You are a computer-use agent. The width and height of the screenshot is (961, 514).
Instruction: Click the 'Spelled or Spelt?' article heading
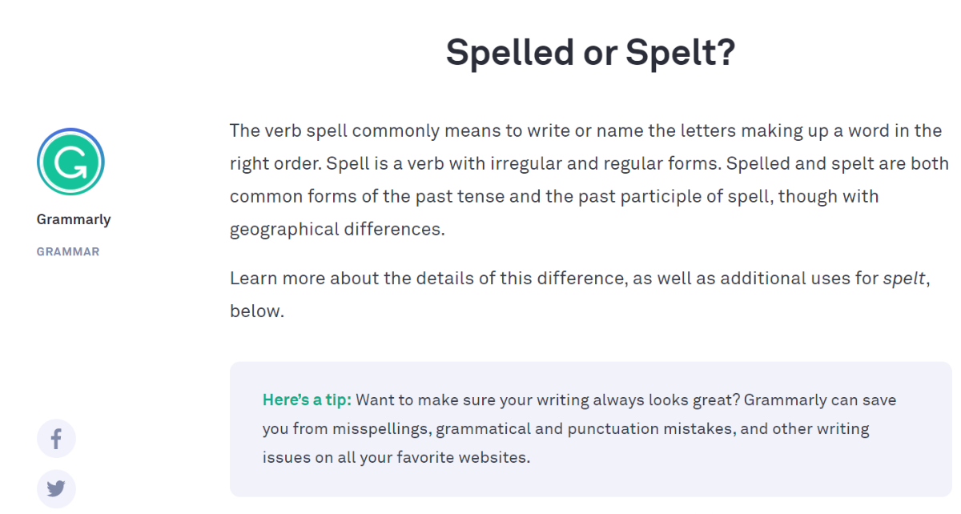[590, 53]
